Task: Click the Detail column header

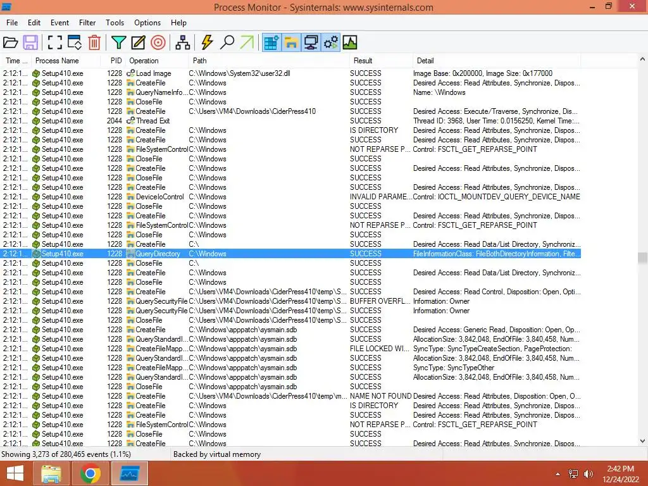Action: [496, 61]
